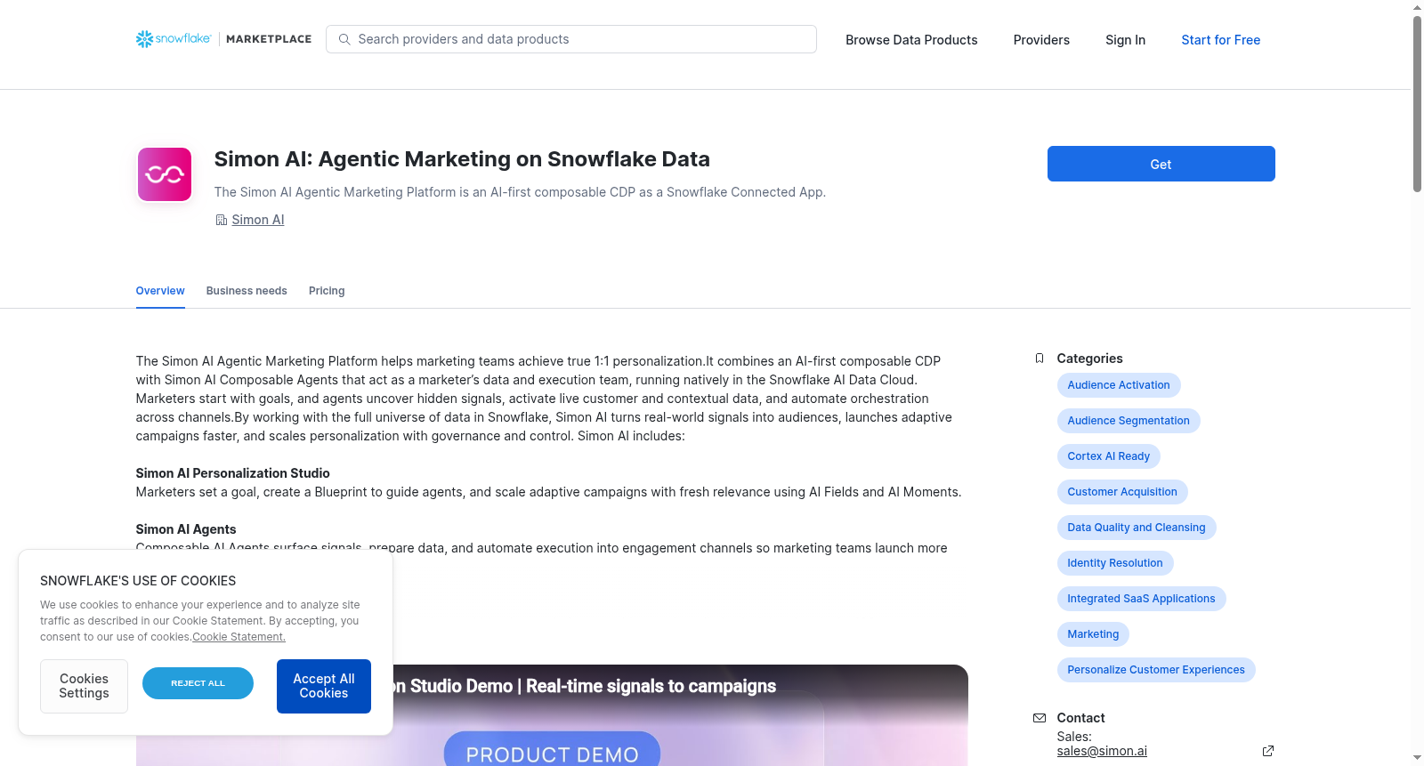Image resolution: width=1424 pixels, height=766 pixels.
Task: Click the Simon AI app logo
Action: pyautogui.click(x=165, y=174)
